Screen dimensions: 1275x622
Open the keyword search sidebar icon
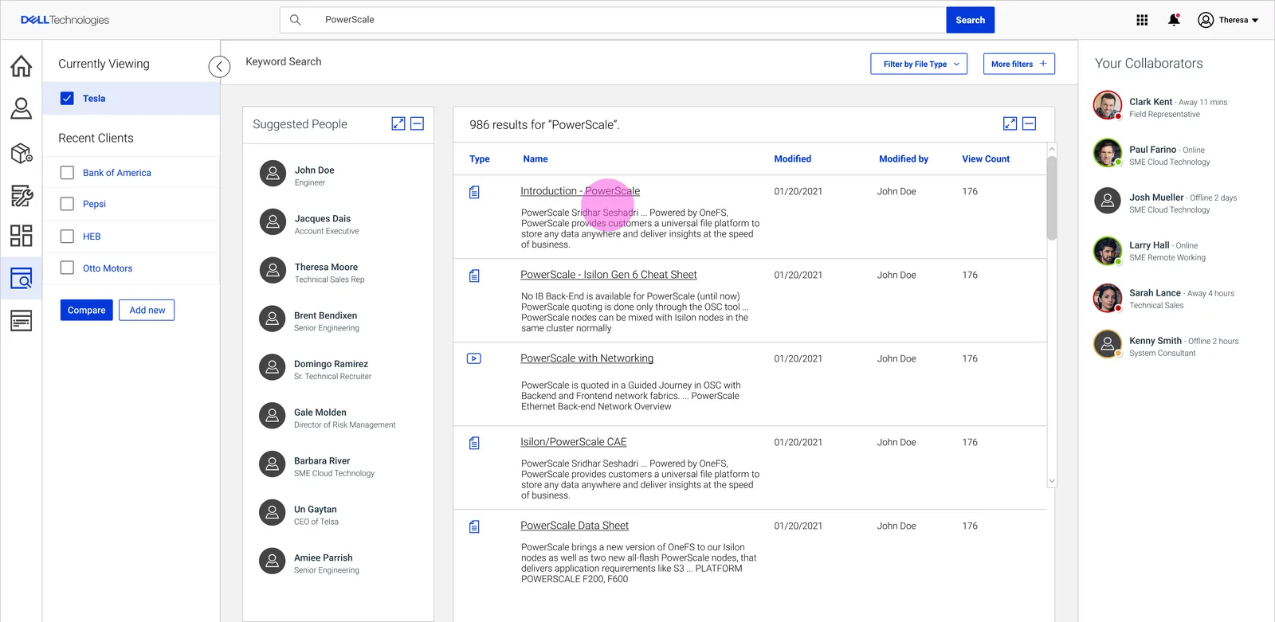pyautogui.click(x=22, y=278)
